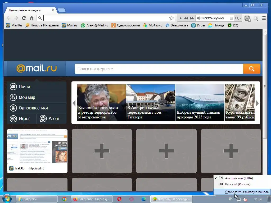Open Игры in the sidebar
Screen dimensions: 271x203
22,119
